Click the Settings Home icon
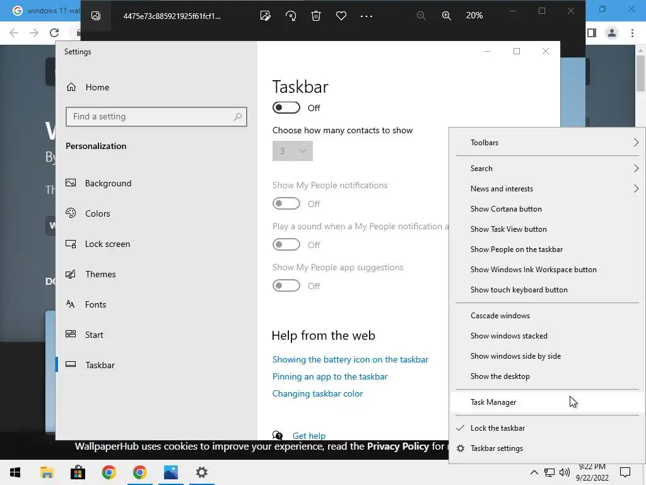The width and height of the screenshot is (646, 485). 71,87
